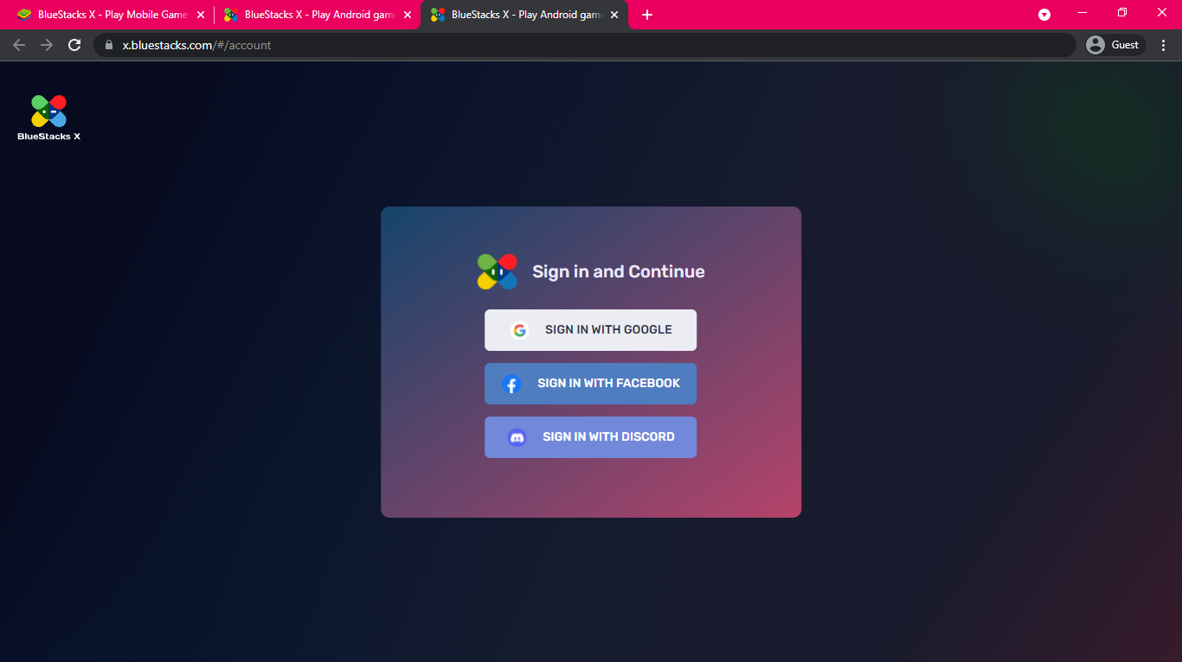Sign in with Google button
This screenshot has width=1182, height=662.
[x=590, y=330]
